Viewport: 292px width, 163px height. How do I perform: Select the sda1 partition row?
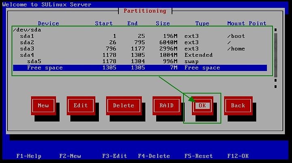(x=140, y=36)
